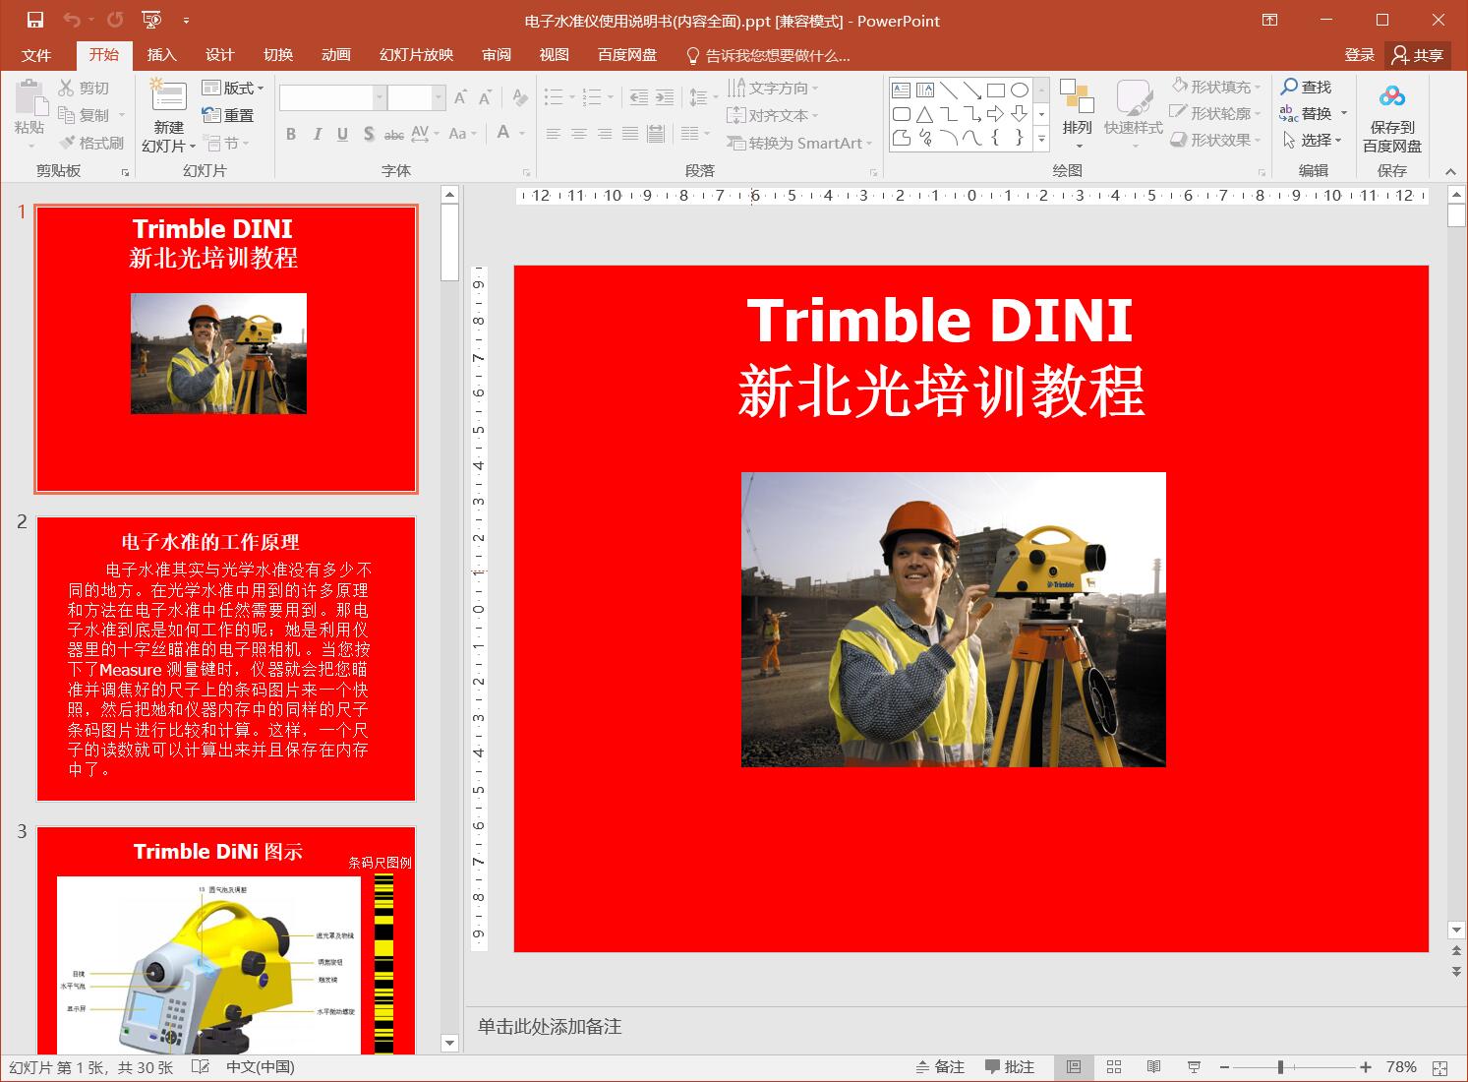
Task: Reset slide layout with 重置
Action: click(228, 115)
